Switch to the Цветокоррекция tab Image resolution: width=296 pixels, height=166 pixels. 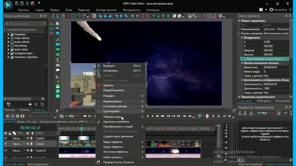(x=38, y=164)
